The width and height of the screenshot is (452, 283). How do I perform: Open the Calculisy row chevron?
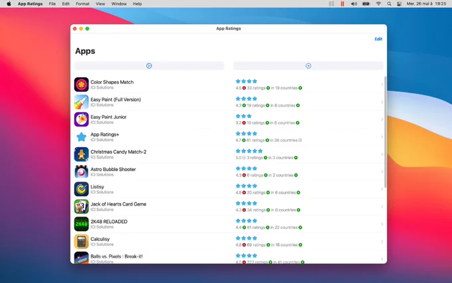tap(382, 242)
